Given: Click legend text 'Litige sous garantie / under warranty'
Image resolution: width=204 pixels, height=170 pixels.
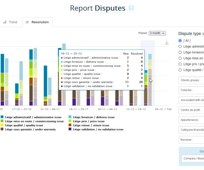Looking at the screenshot, I should [x=30, y=129].
